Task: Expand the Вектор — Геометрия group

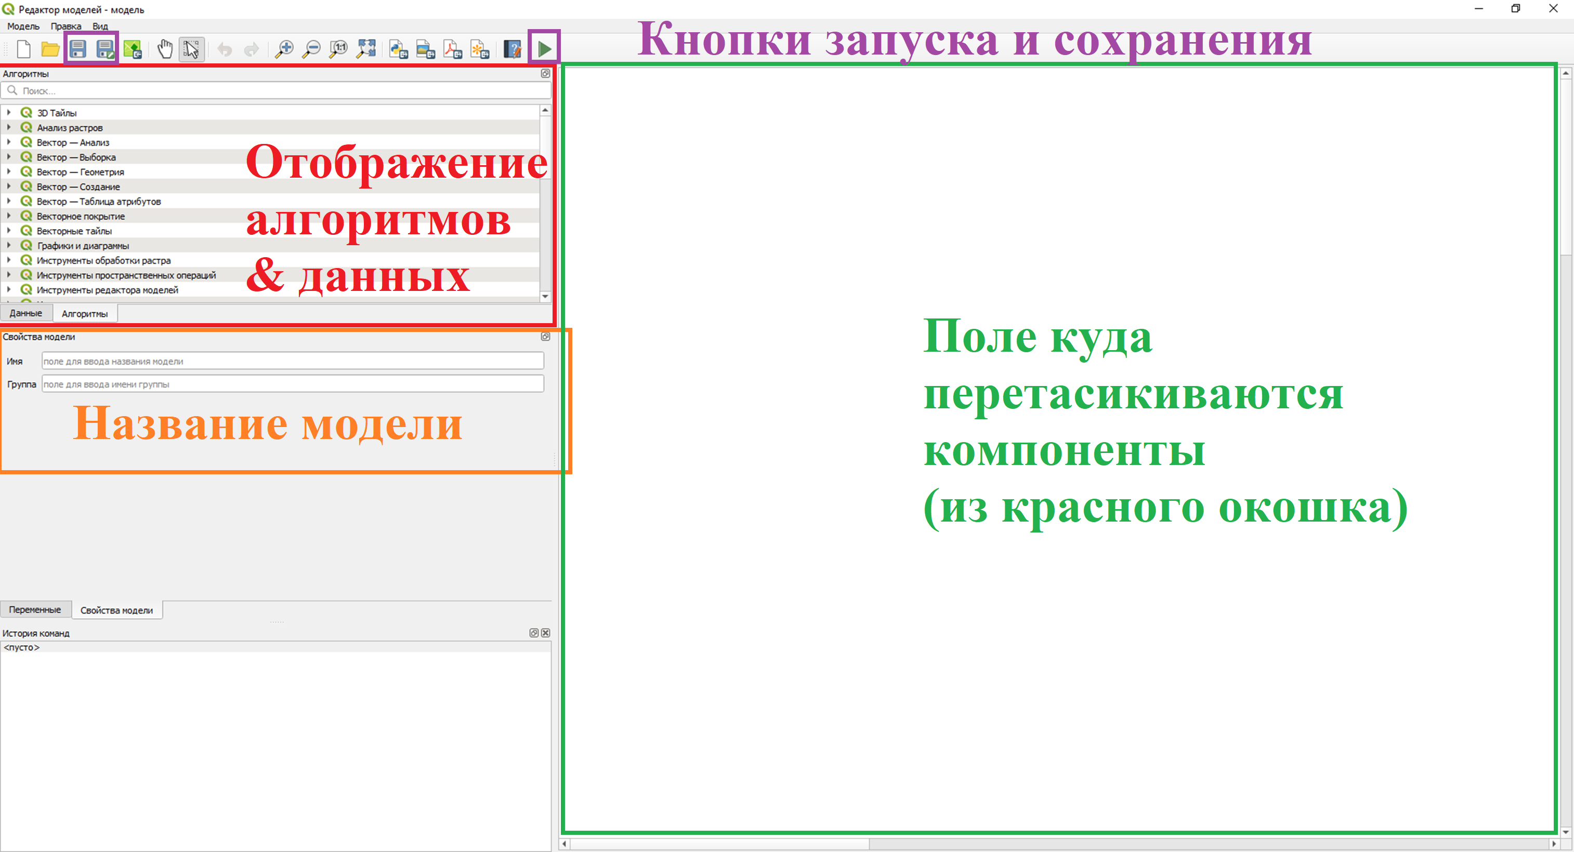Action: pos(9,171)
